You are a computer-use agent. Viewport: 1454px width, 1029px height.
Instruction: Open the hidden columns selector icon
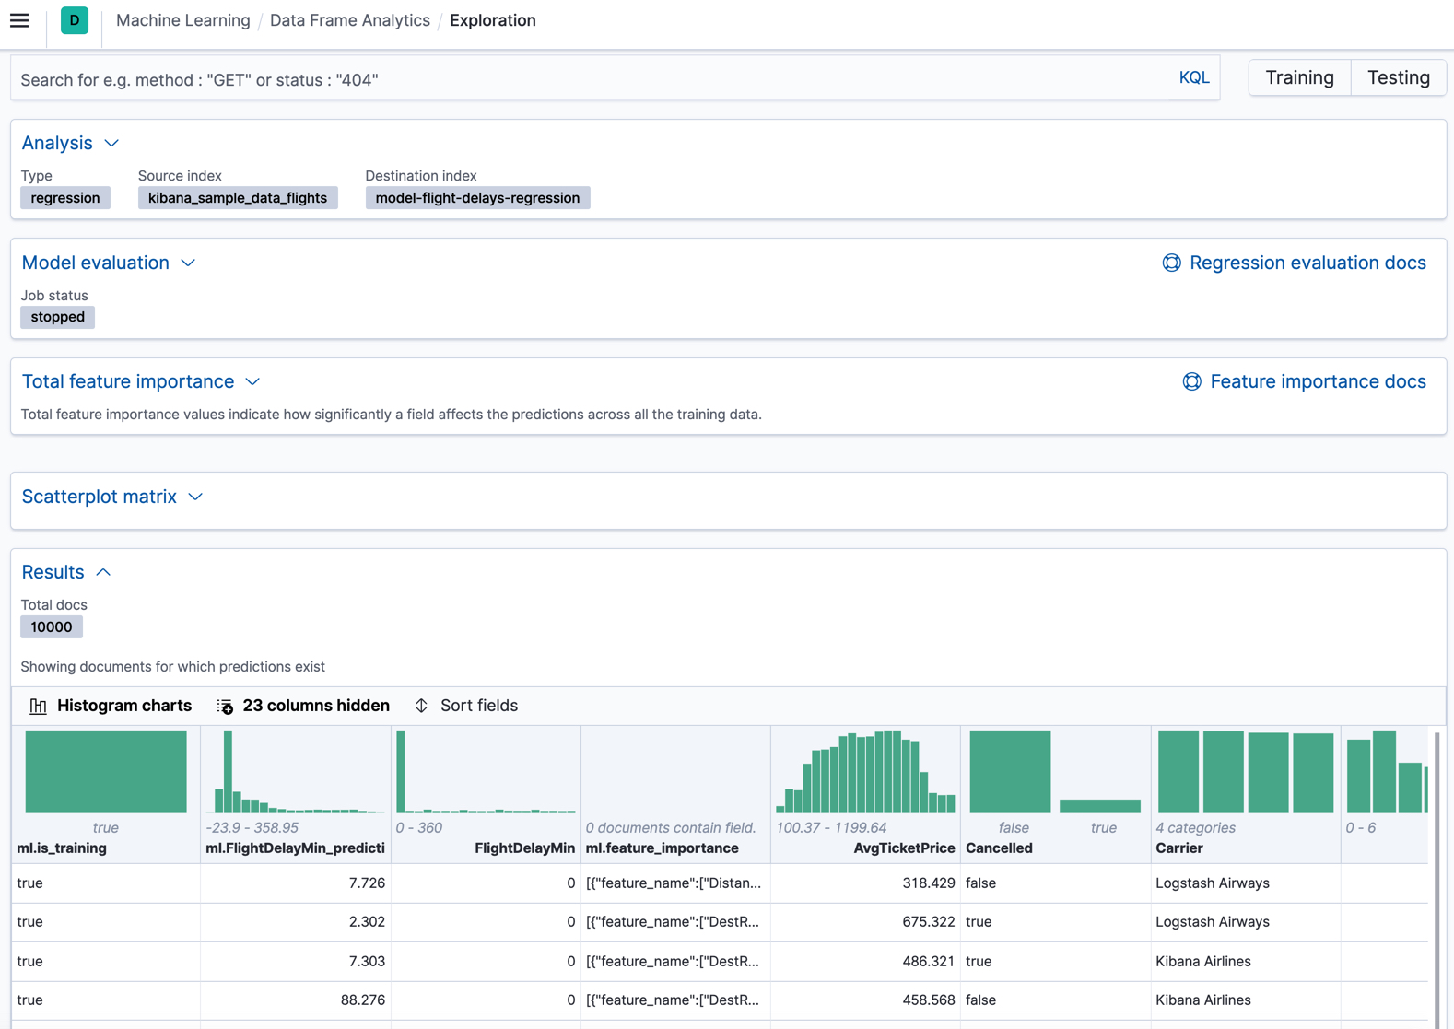pyautogui.click(x=225, y=707)
